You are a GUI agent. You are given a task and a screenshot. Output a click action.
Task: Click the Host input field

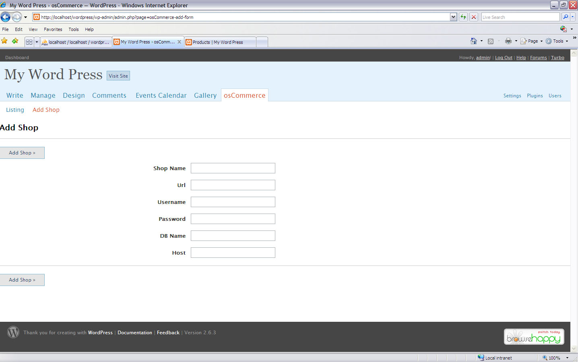coord(233,253)
